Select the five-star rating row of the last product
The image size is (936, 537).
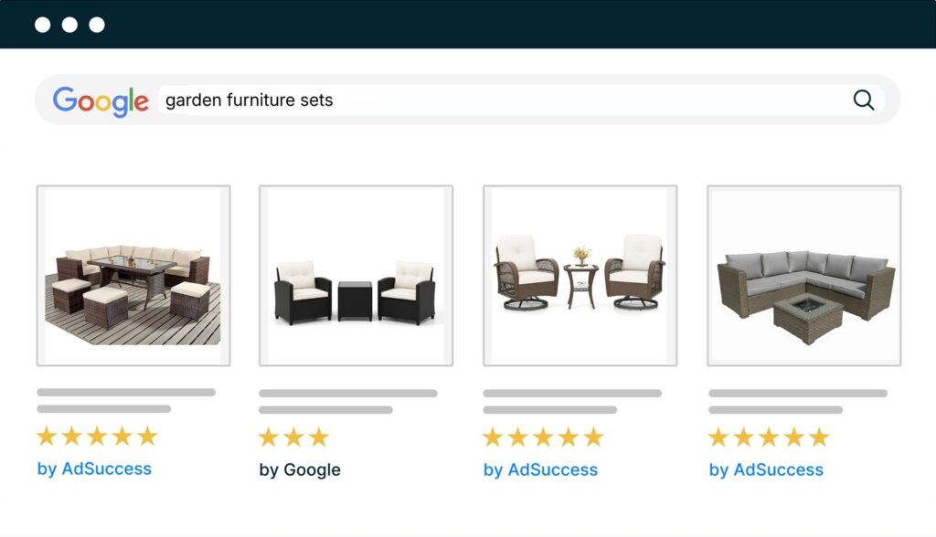[x=768, y=437]
